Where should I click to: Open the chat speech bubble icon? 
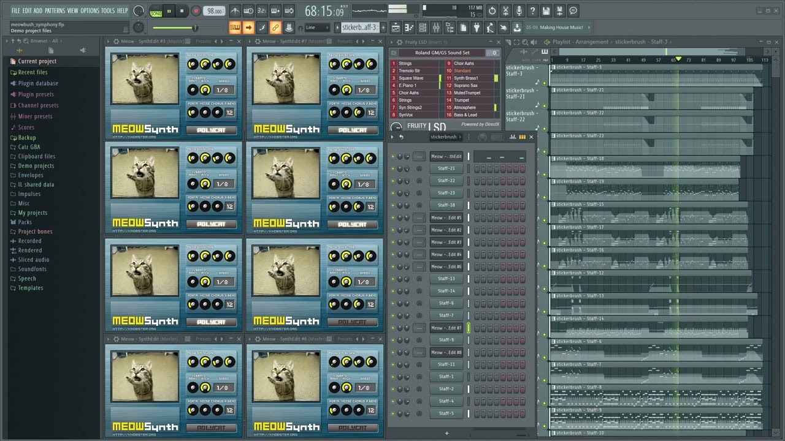tap(573, 11)
